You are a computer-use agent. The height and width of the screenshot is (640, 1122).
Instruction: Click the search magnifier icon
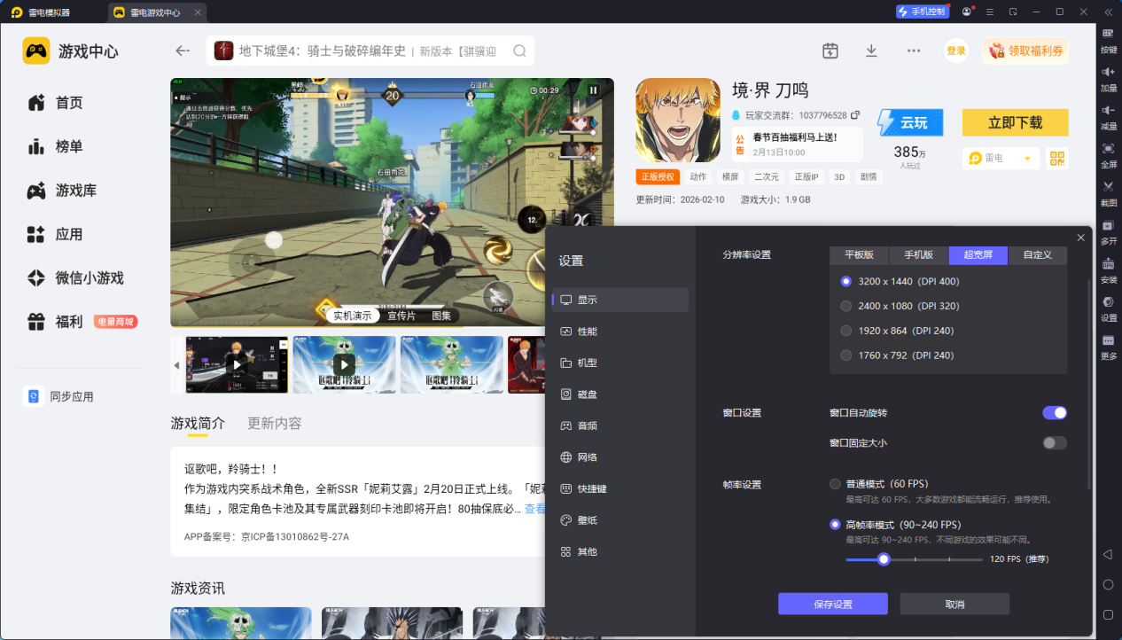519,51
